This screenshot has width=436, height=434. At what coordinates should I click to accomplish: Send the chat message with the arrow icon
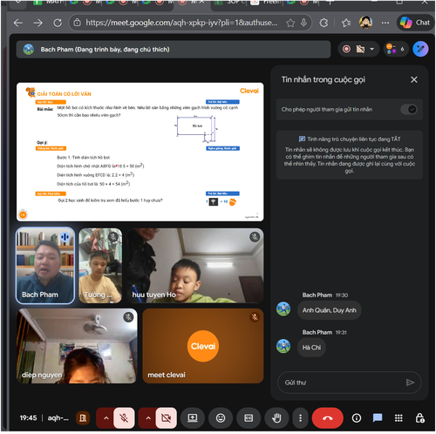[410, 383]
